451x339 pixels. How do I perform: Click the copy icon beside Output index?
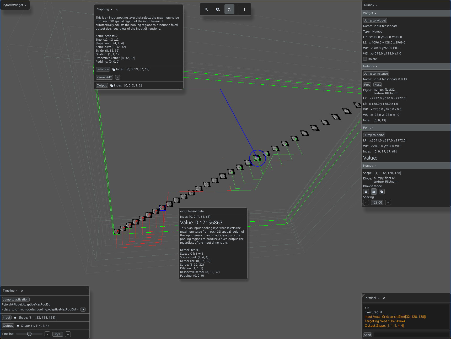(x=111, y=86)
